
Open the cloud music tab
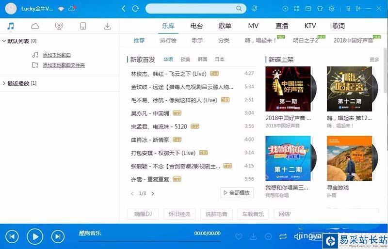[x=35, y=26]
